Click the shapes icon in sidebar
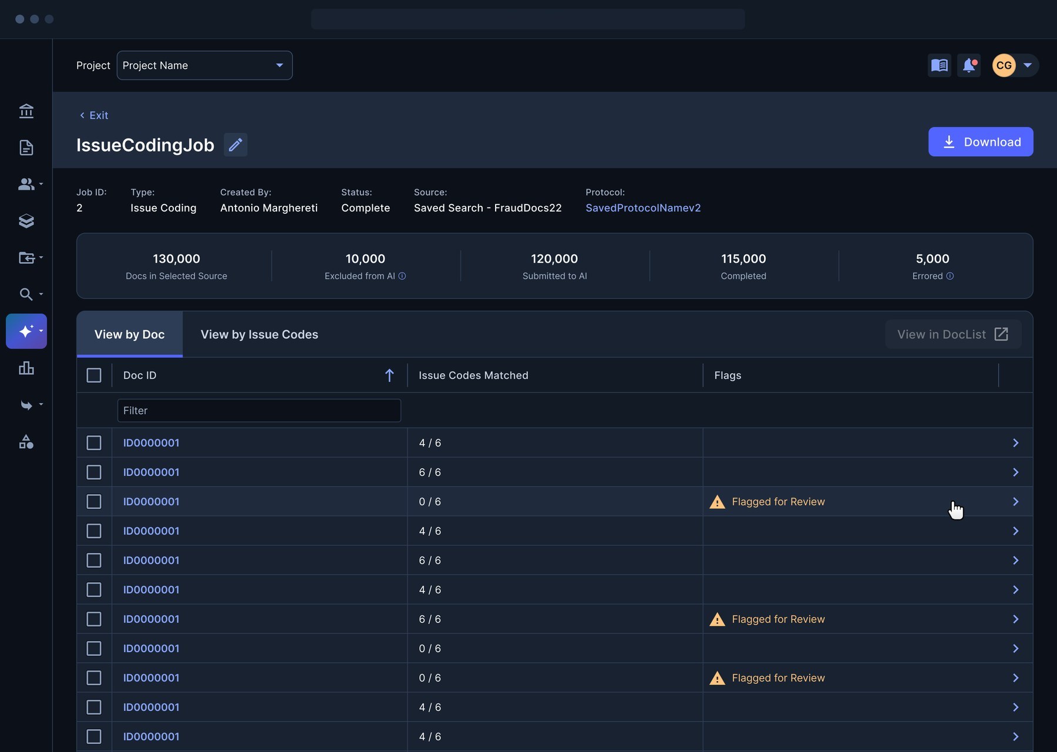 [x=26, y=442]
